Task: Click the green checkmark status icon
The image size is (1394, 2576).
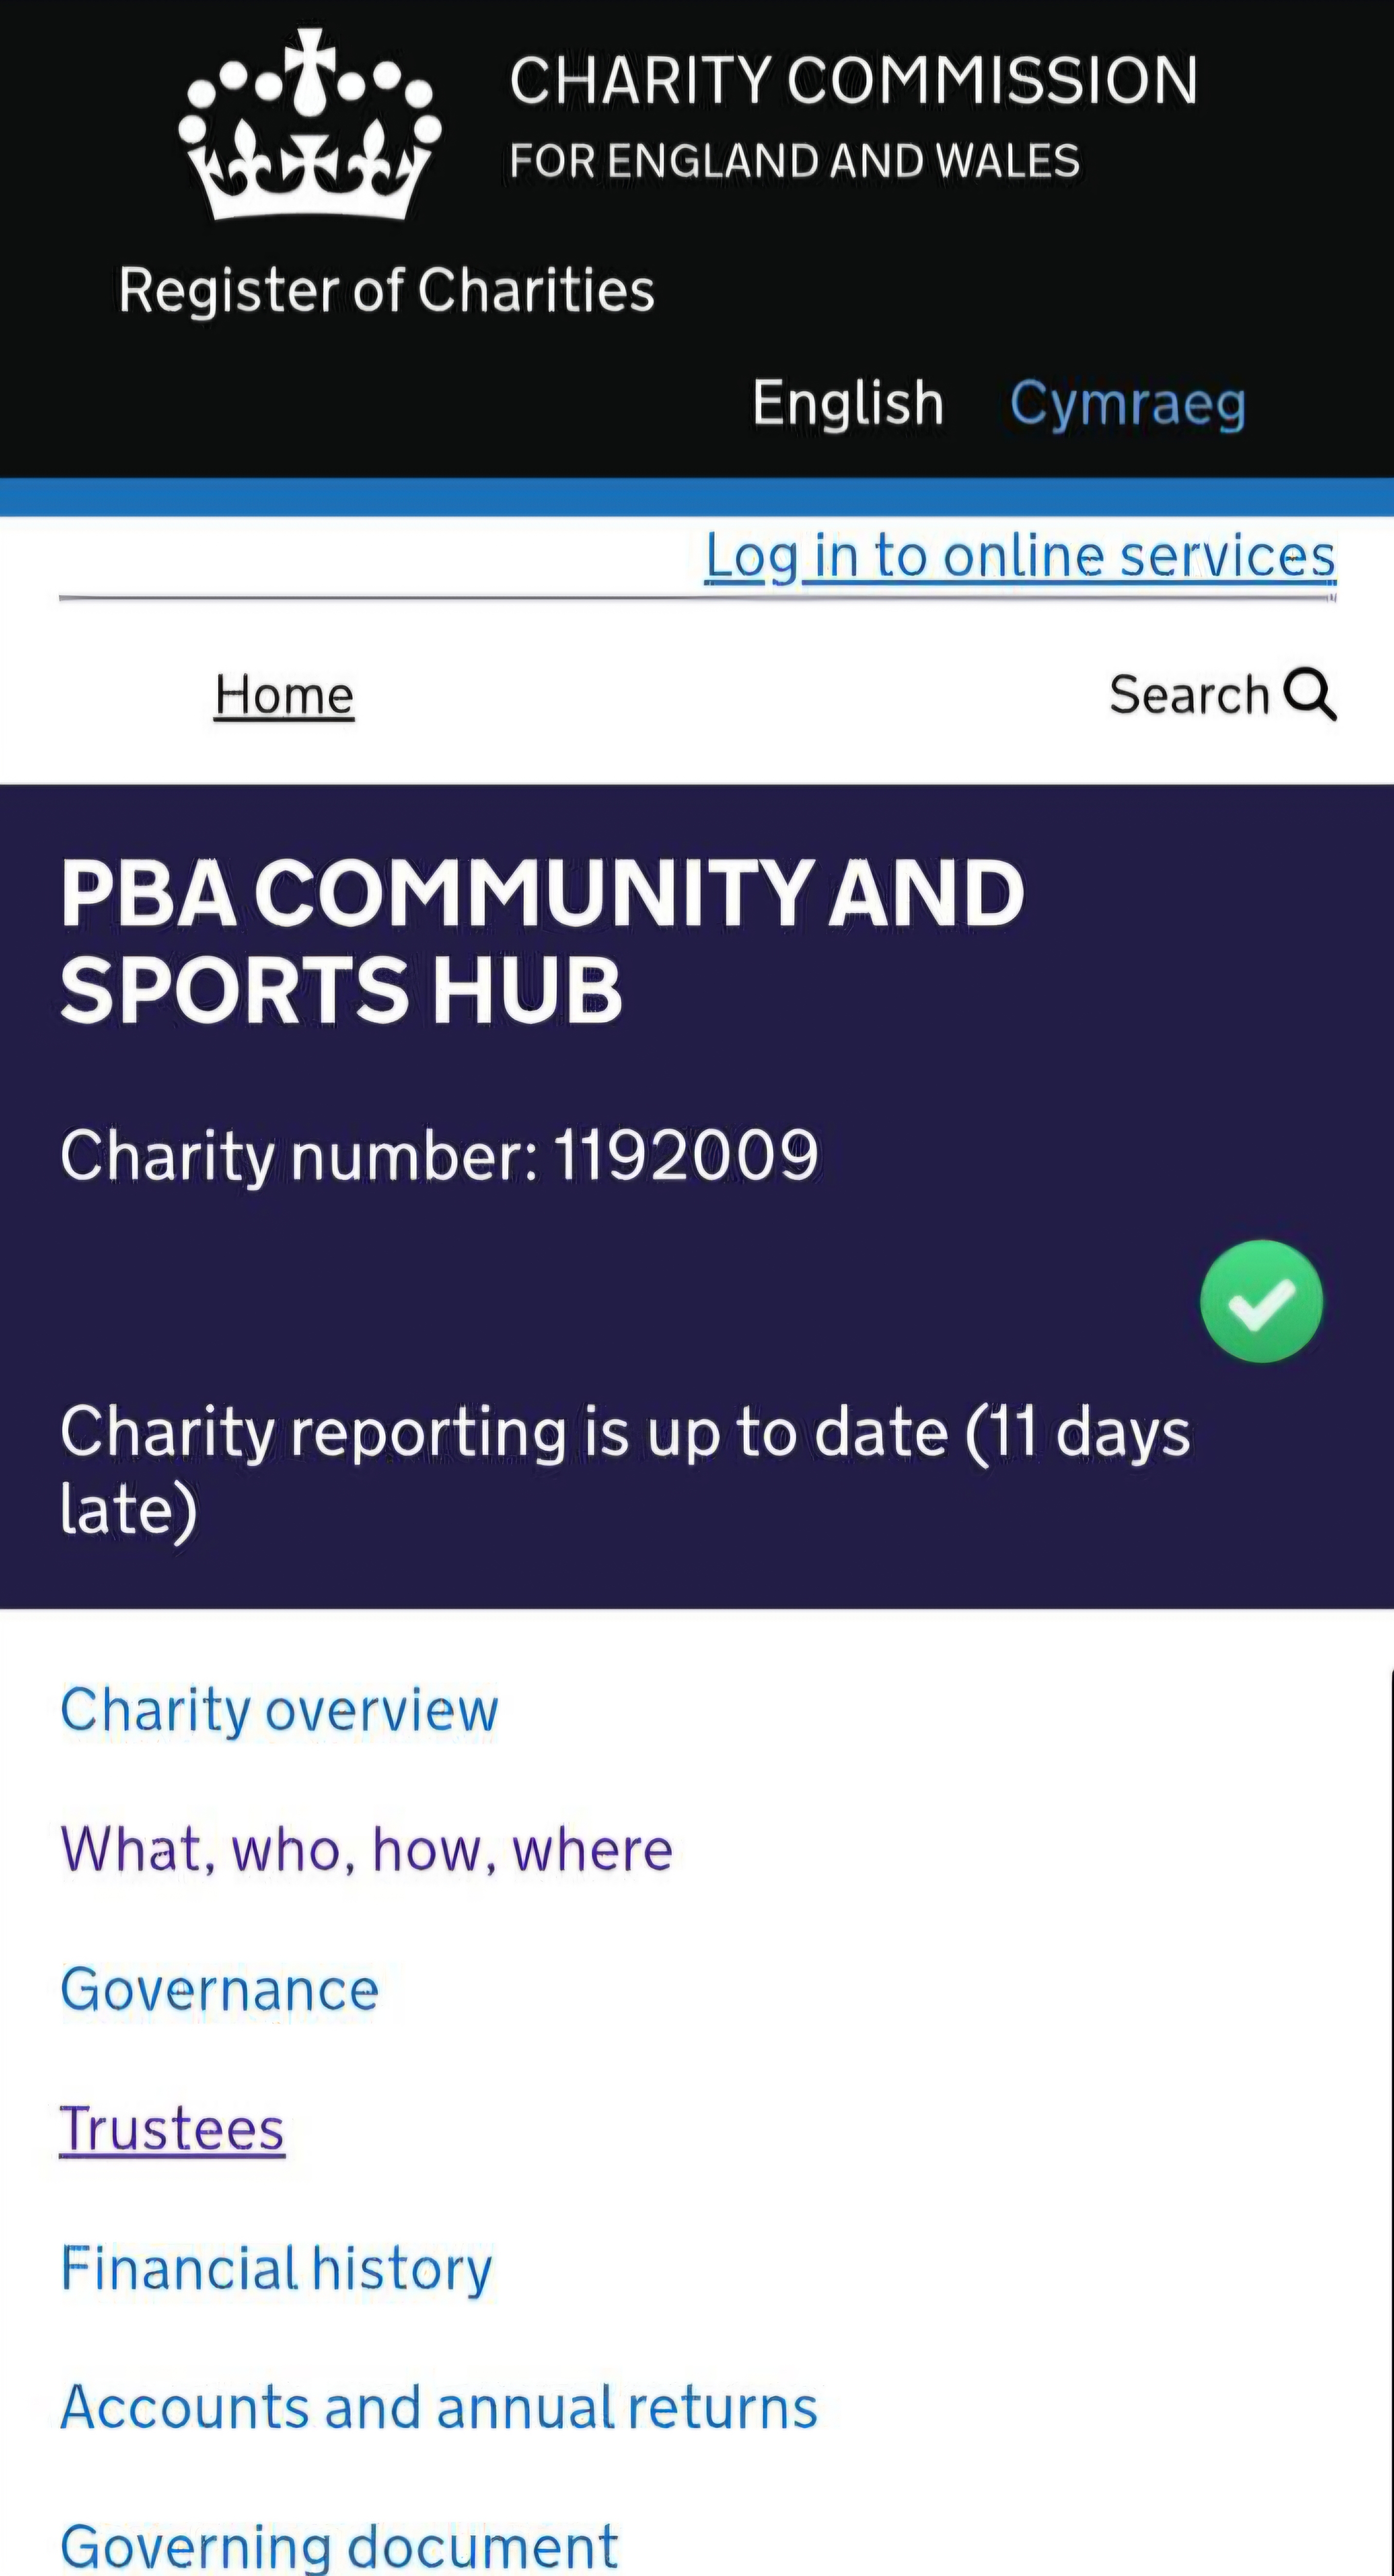Action: click(1261, 1301)
